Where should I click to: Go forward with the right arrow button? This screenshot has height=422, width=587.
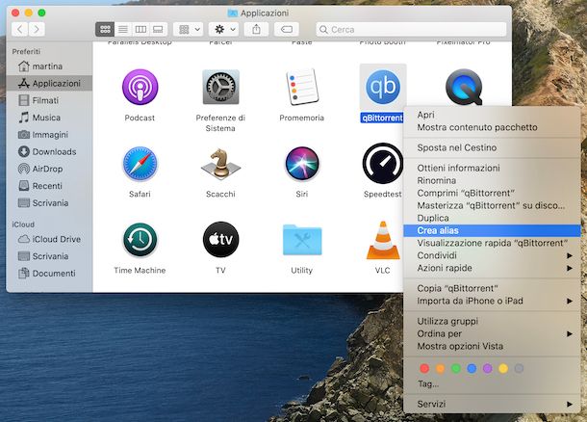[x=37, y=29]
